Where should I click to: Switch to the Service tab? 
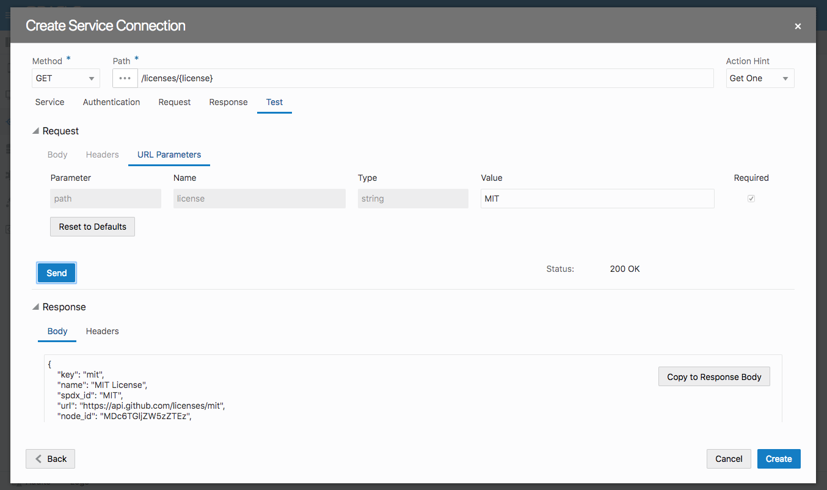tap(49, 102)
